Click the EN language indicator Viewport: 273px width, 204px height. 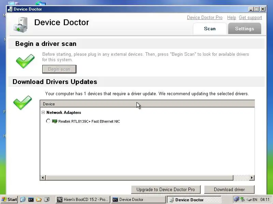[x=255, y=200]
